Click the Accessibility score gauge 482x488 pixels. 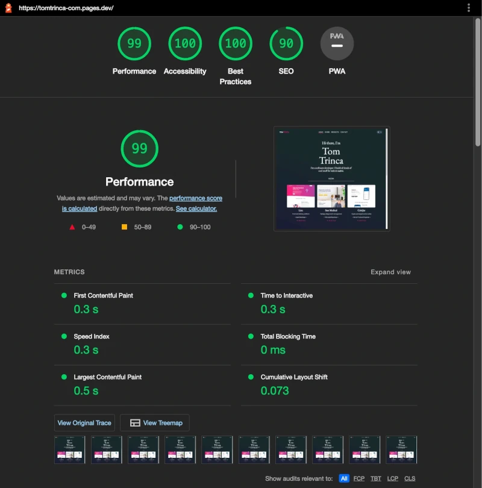[x=185, y=43]
